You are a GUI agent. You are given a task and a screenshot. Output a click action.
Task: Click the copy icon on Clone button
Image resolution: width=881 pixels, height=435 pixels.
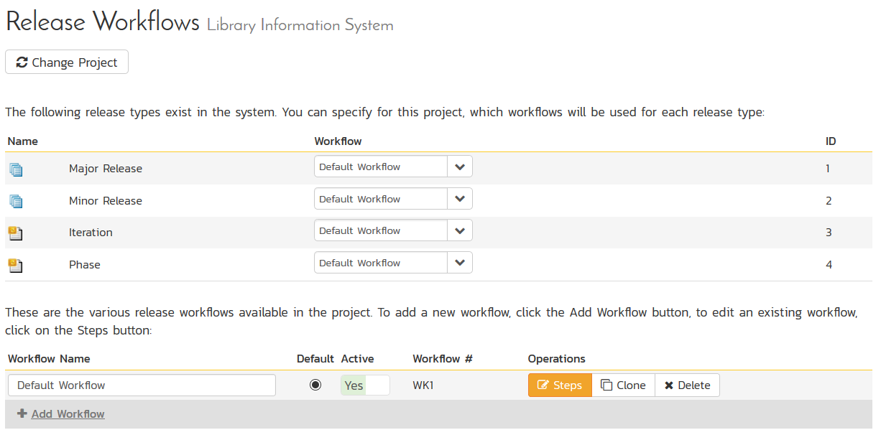pos(606,385)
